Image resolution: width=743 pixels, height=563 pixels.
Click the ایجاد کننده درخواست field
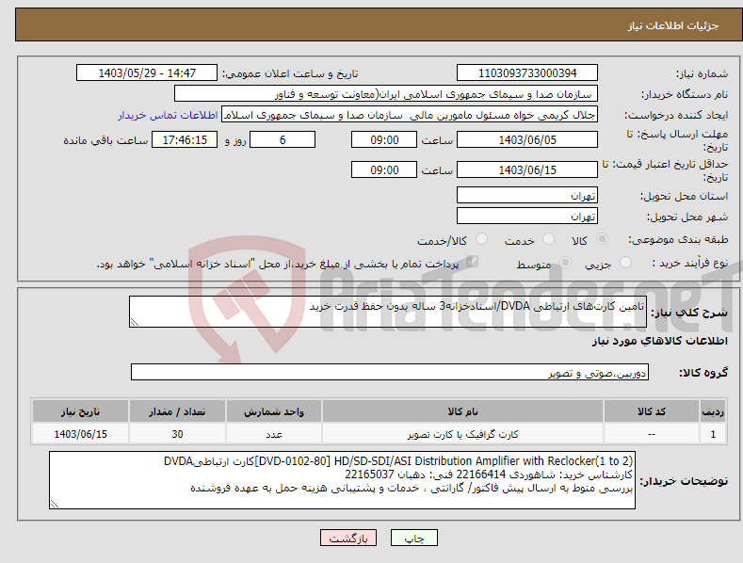pos(410,115)
